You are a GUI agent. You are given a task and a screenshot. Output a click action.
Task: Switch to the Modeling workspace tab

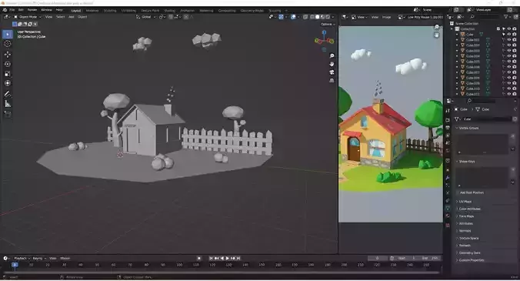92,11
